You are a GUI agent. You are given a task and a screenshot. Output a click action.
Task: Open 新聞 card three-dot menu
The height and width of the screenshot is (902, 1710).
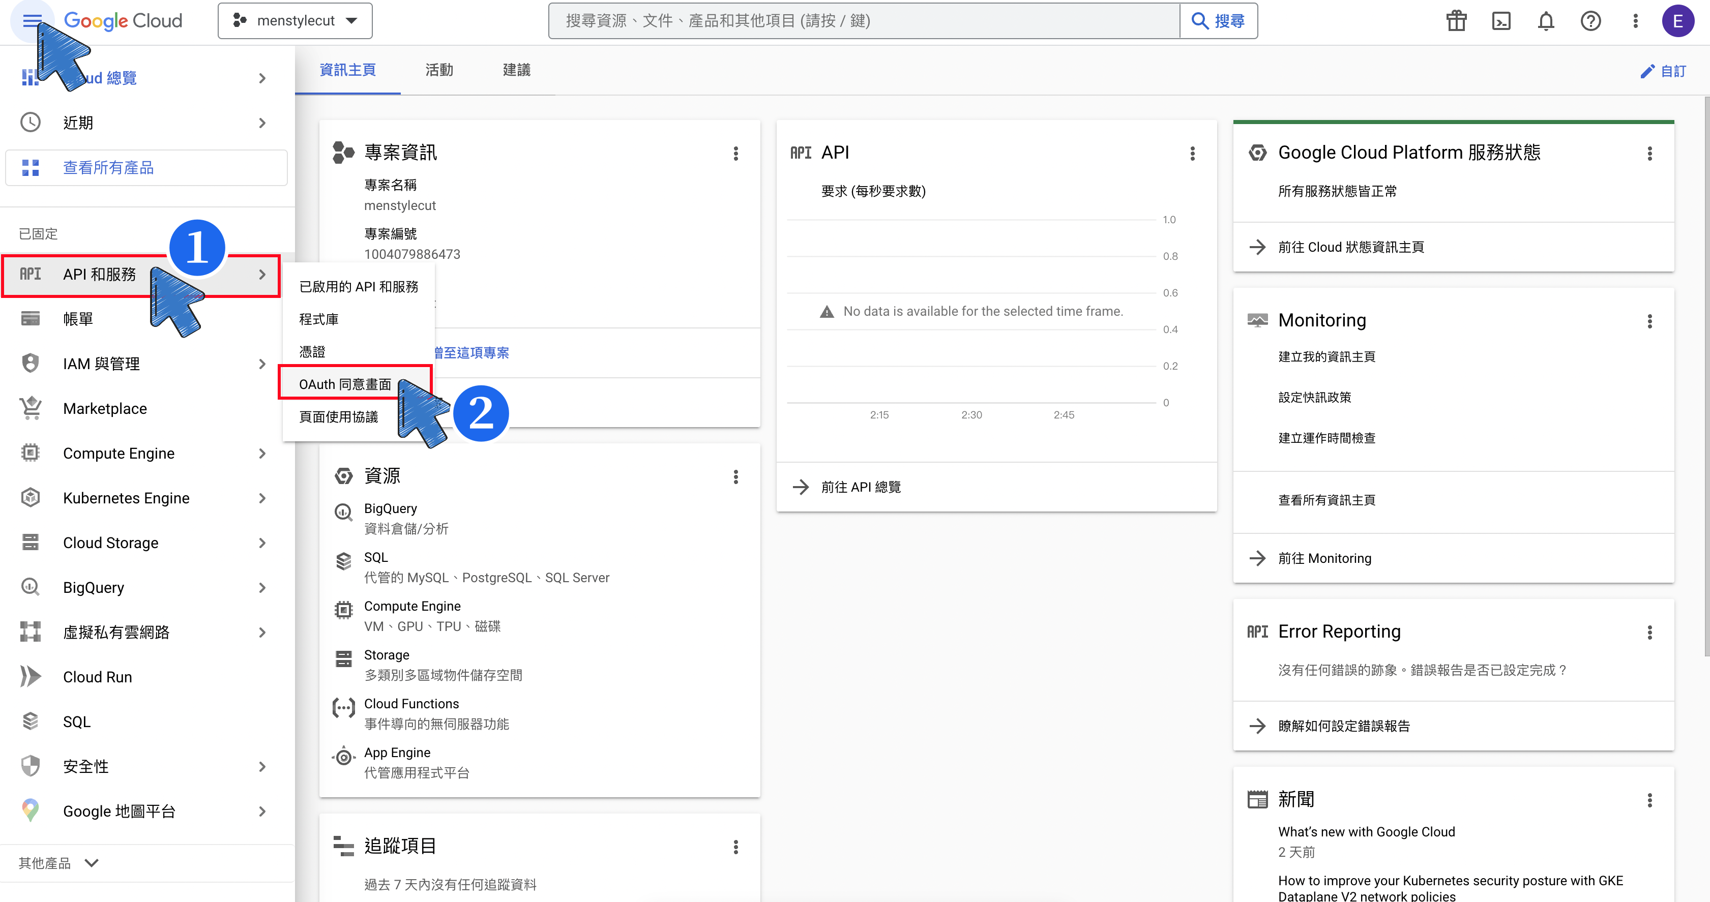click(x=1649, y=800)
